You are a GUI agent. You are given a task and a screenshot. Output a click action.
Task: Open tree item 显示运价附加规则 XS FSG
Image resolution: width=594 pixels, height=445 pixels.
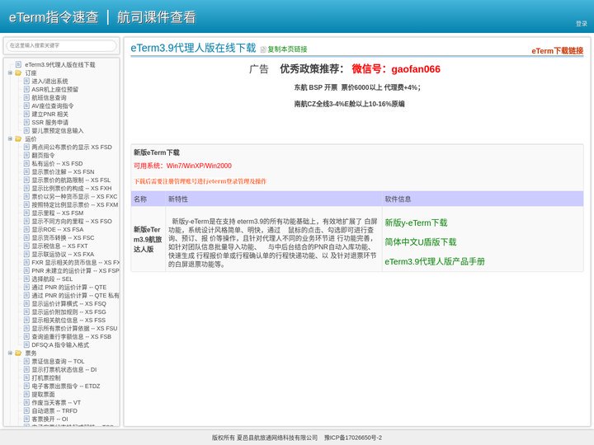[68, 311]
